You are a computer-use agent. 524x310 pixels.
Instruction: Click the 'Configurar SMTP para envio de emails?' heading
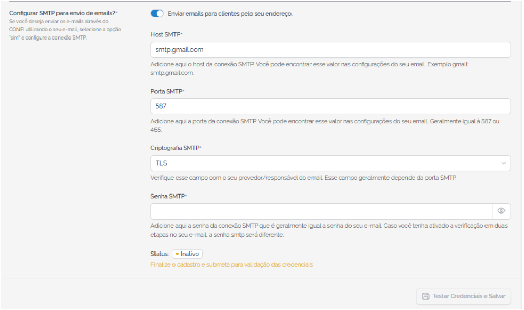pyautogui.click(x=63, y=13)
